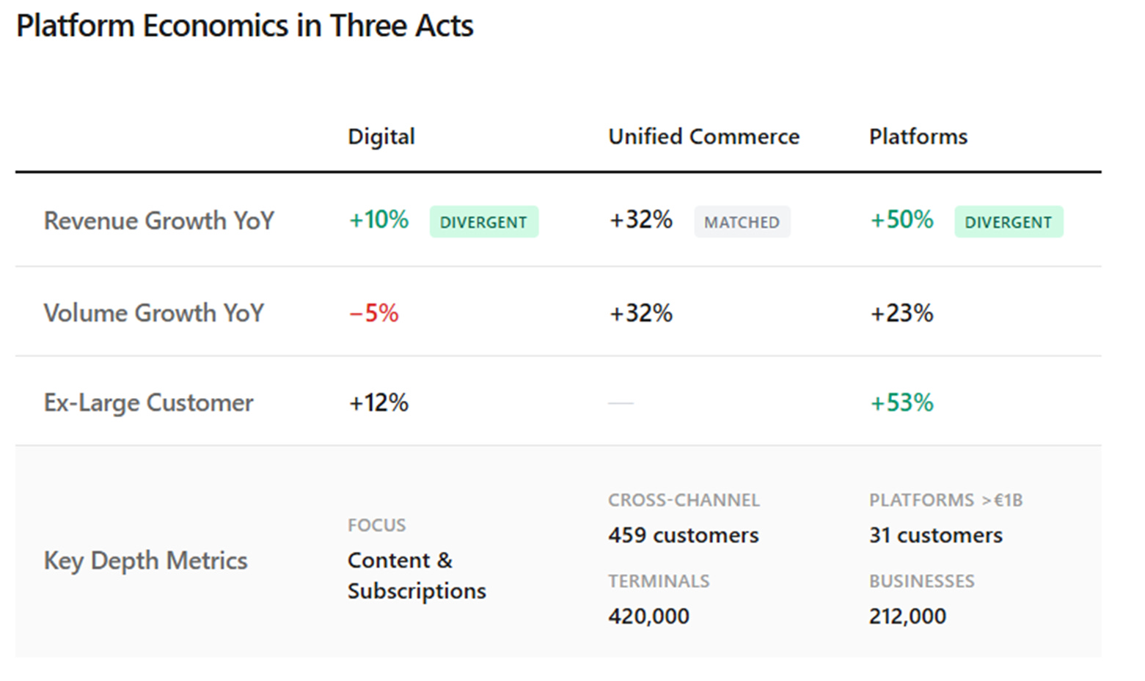Click the +12% Ex-Large Customer value

tap(378, 402)
